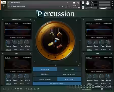Expand the Percussion instrument name dropdown
The height and width of the screenshot is (92, 114).
9,3
